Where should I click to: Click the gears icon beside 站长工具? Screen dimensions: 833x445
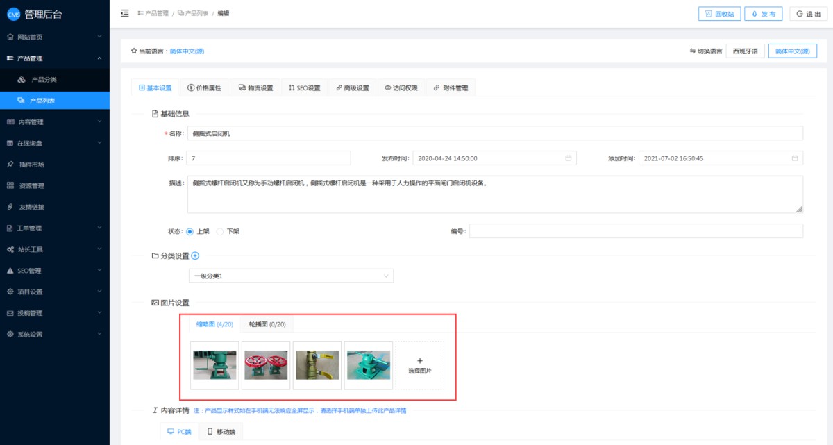point(10,249)
